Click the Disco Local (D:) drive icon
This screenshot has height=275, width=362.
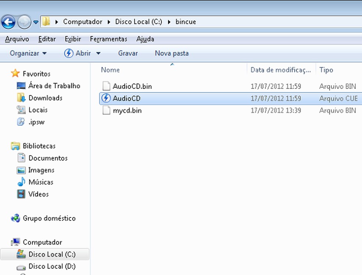coord(21,267)
